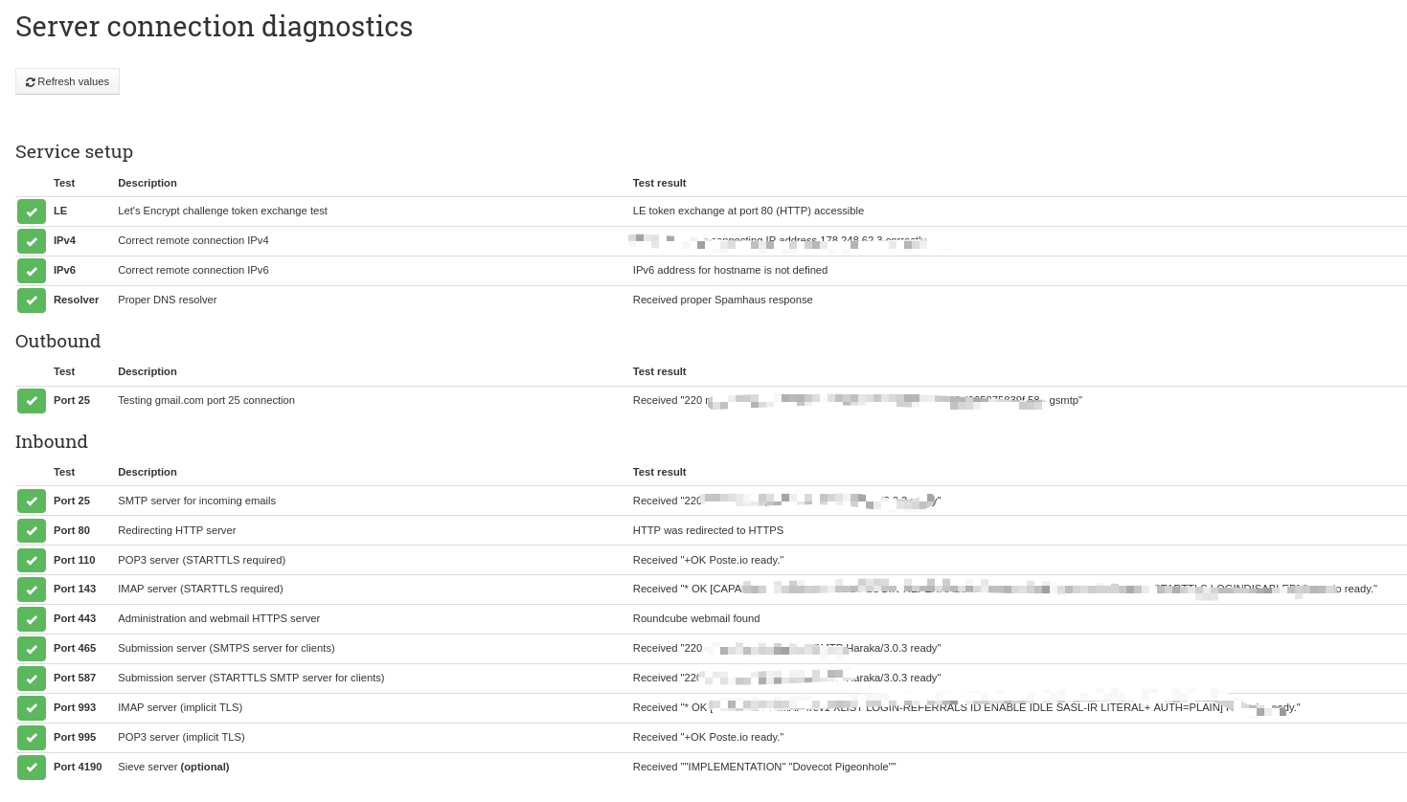Click the Port 995 POP3 status icon
This screenshot has height=802, width=1407.
pyautogui.click(x=32, y=738)
